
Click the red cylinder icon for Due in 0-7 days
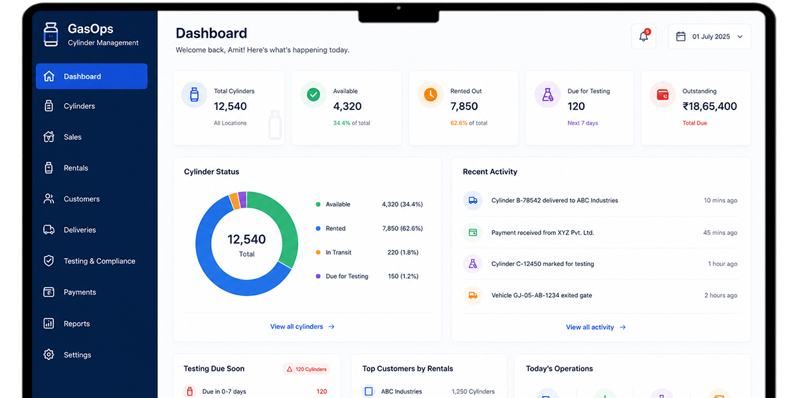coord(189,391)
